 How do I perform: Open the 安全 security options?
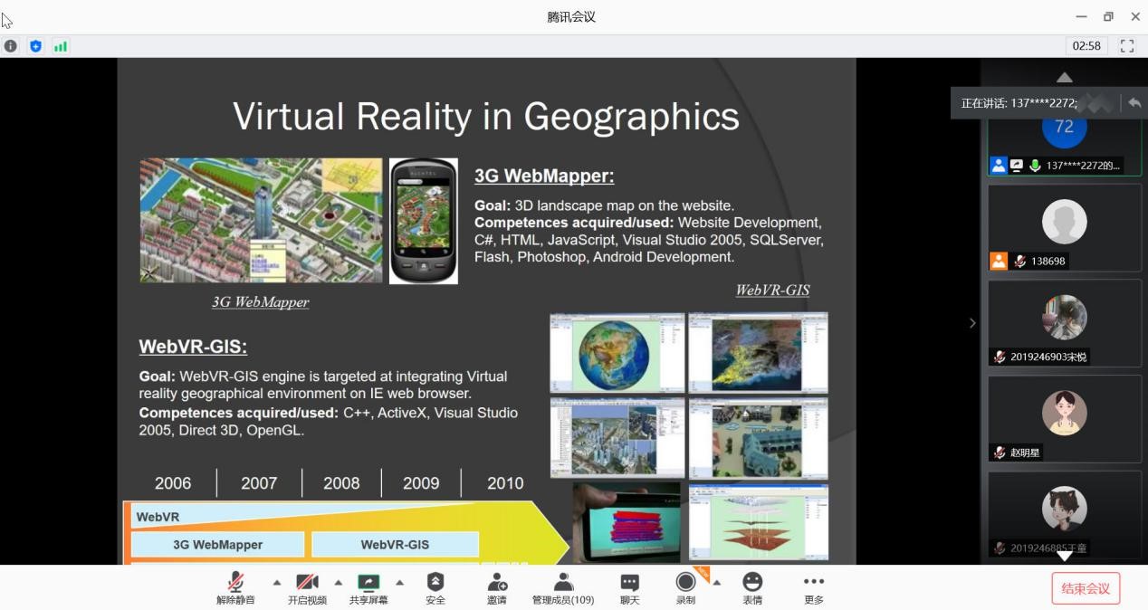click(435, 588)
